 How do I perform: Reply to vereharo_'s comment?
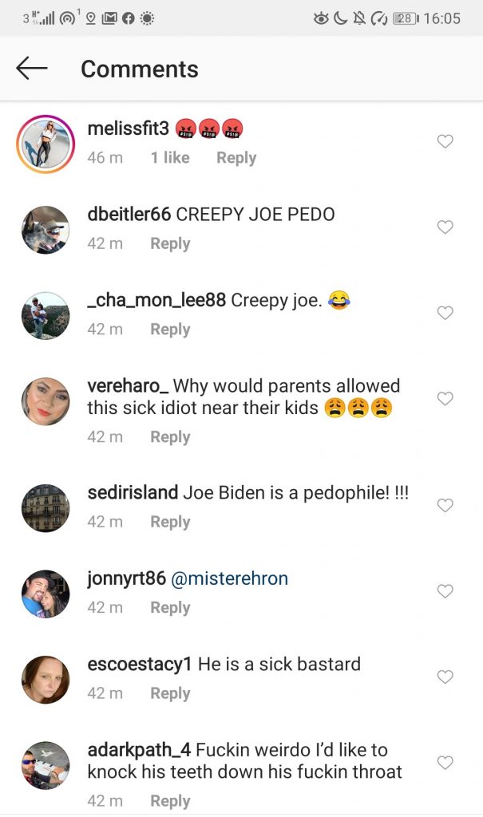coord(170,436)
